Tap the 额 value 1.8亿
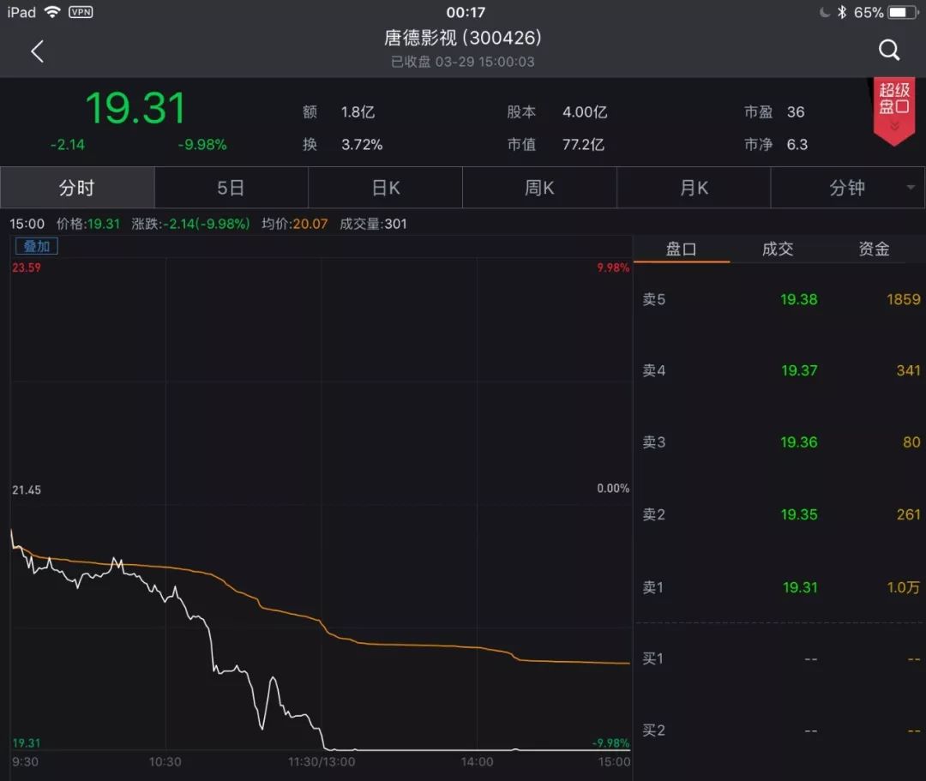 coord(358,112)
